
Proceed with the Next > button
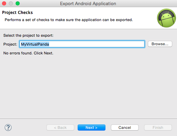click(92, 128)
